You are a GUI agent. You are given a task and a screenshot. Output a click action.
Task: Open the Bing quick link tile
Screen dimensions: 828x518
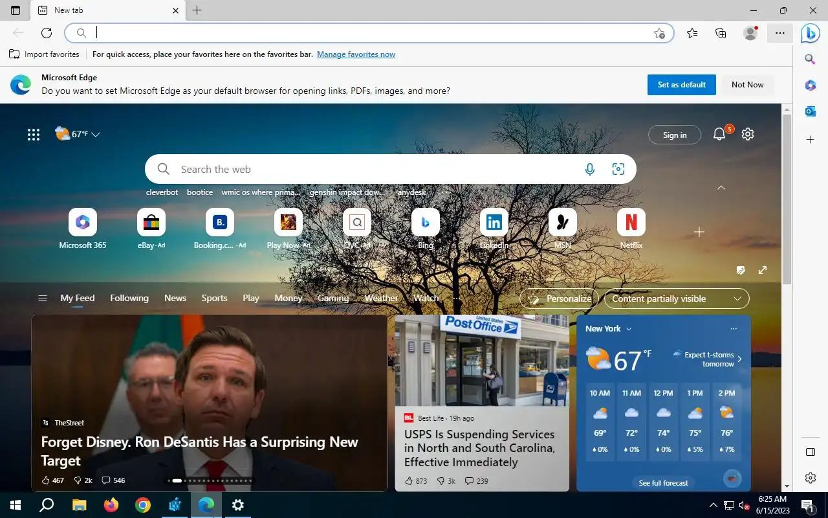(425, 229)
